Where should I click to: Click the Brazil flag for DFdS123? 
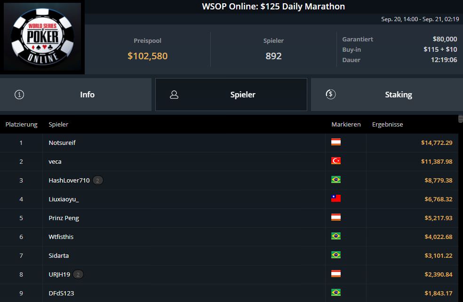click(x=336, y=293)
